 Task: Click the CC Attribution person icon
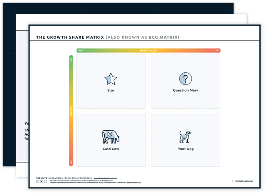click(x=42, y=181)
